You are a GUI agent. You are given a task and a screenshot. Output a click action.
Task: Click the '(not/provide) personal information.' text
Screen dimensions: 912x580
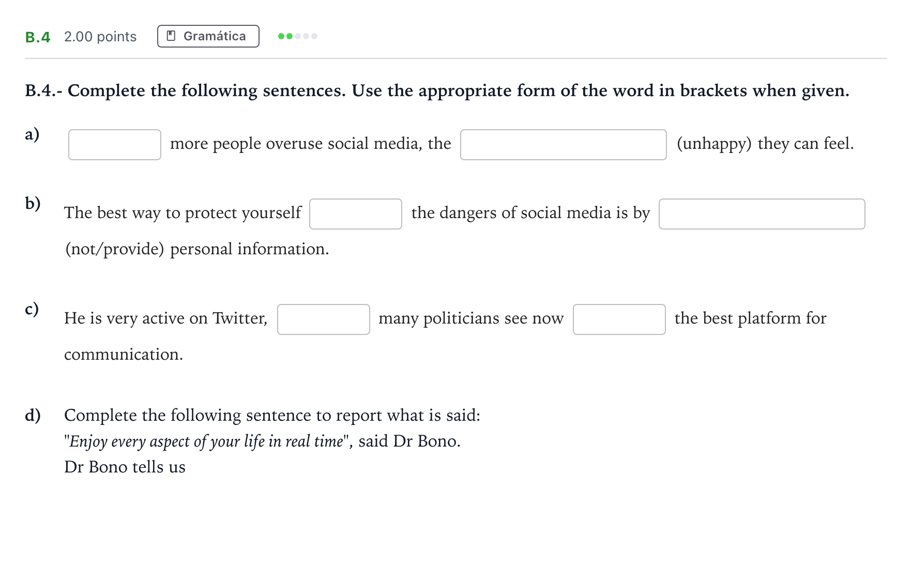point(197,249)
